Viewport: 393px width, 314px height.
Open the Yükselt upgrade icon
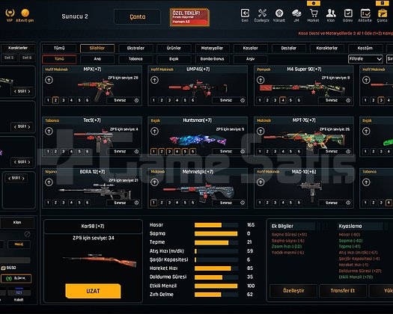[279, 13]
